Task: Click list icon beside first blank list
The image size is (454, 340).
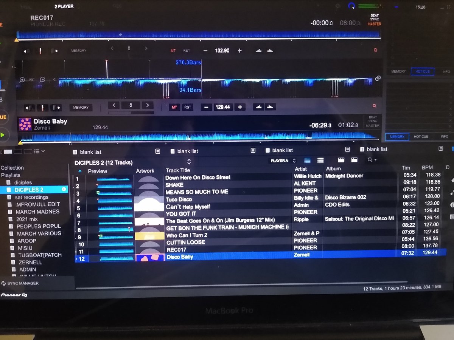Action: [x=158, y=151]
